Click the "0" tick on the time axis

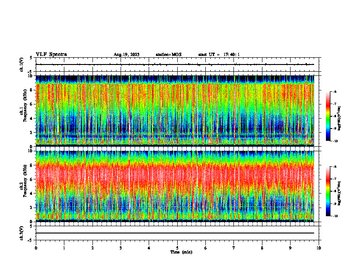tap(36, 248)
